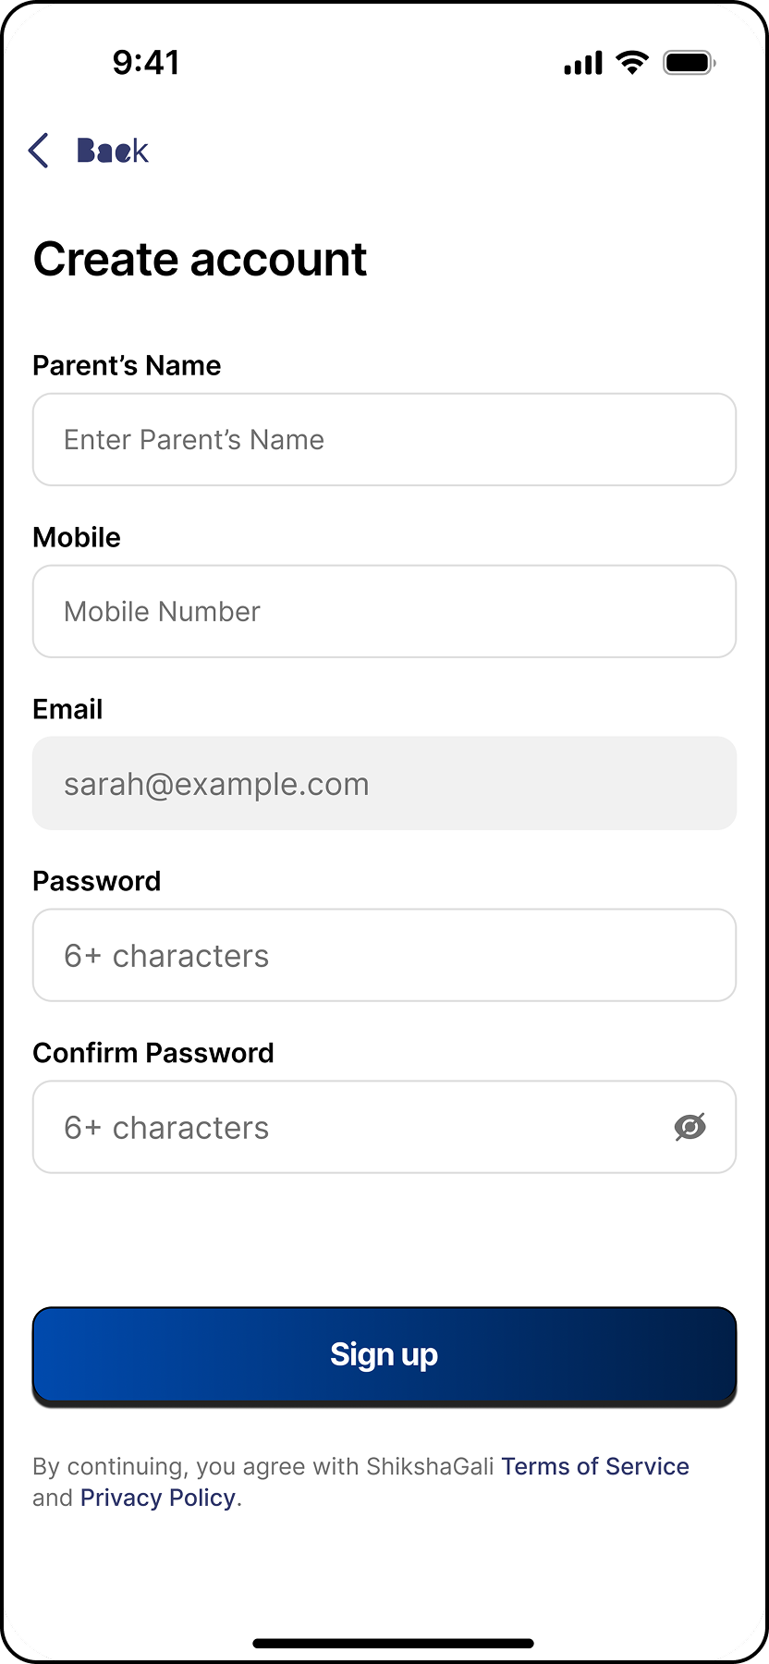Tap the Wi-Fi status icon
Viewport: 769px width, 1664px height.
632,63
